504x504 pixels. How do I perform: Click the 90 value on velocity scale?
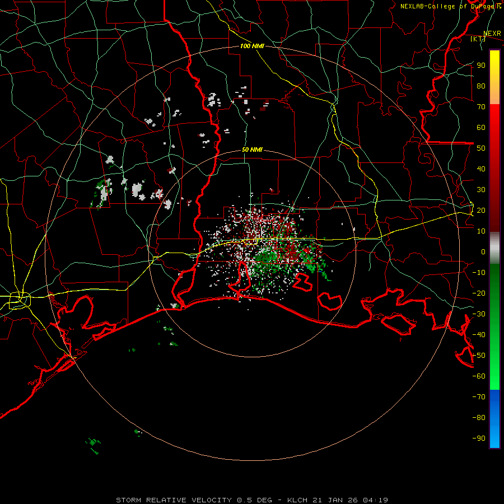[x=481, y=66]
